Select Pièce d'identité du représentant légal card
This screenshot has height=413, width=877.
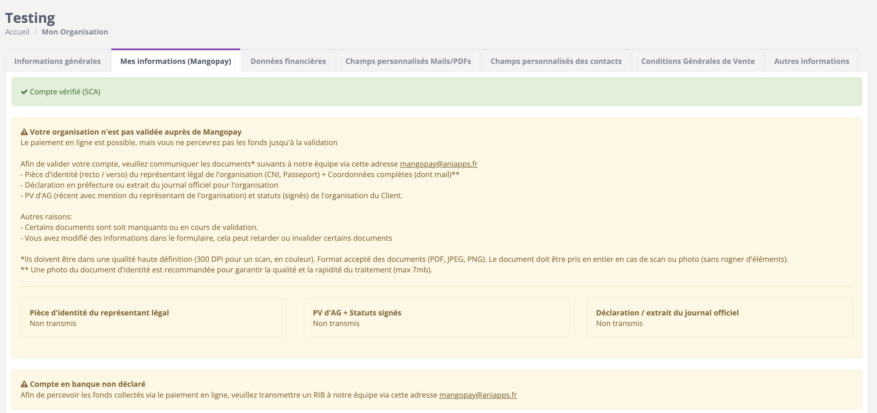153,318
